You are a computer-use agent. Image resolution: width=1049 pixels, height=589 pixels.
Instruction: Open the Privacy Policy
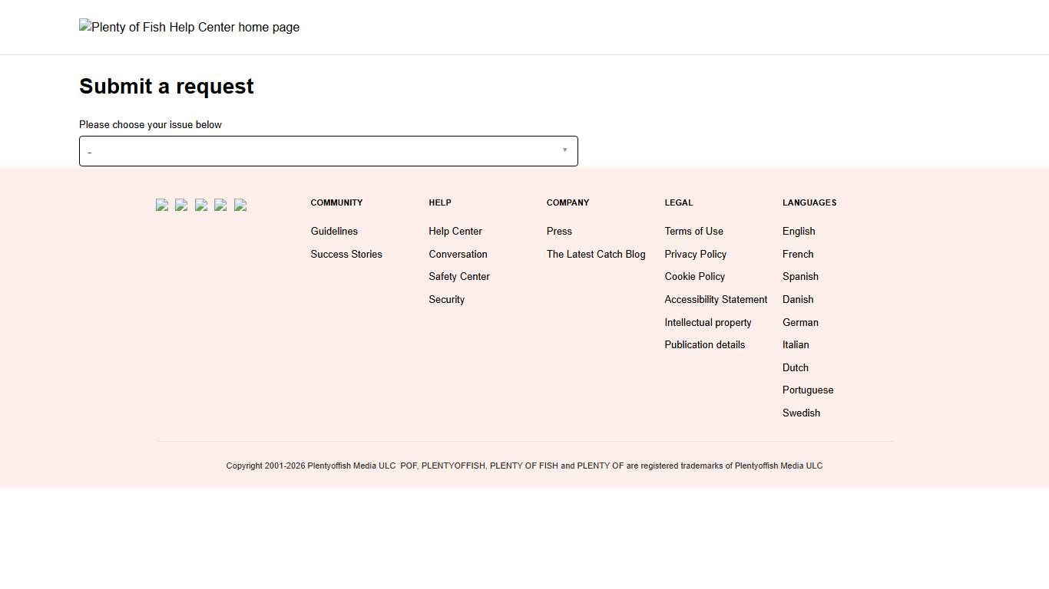695,254
